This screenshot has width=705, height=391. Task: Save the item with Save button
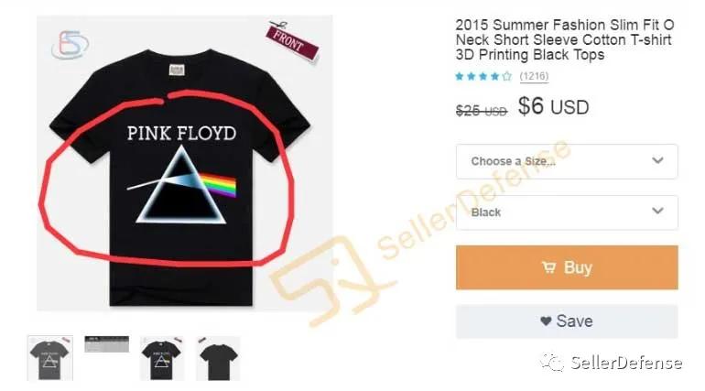(x=567, y=321)
